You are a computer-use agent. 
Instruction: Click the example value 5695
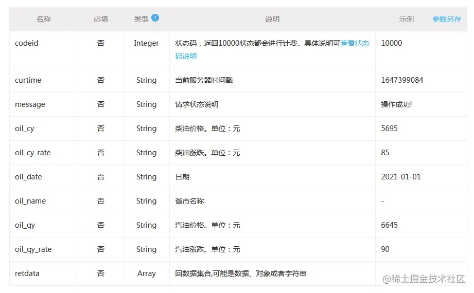(x=390, y=129)
